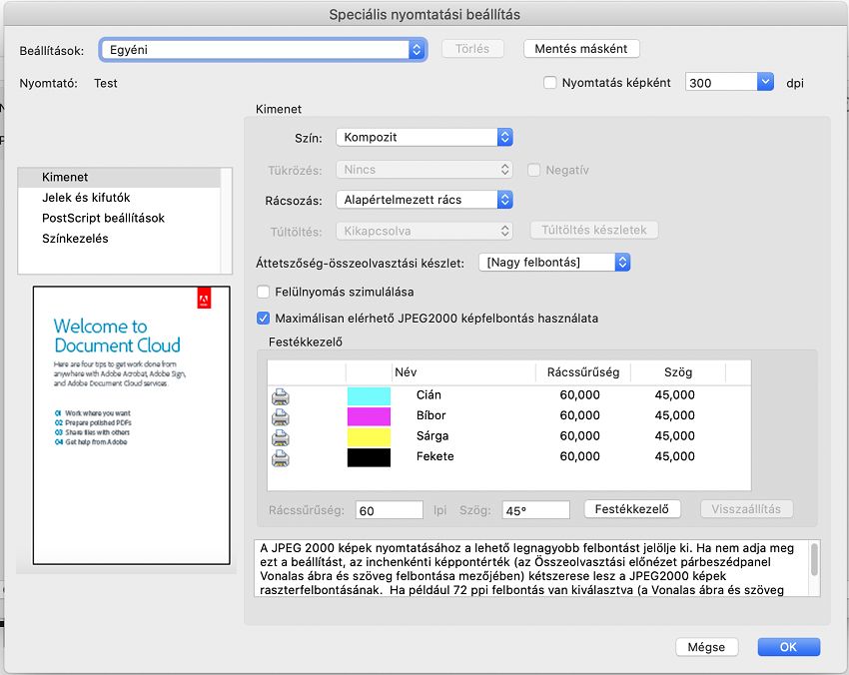The width and height of the screenshot is (849, 675).
Task: Open the Beállítások dropdown showing Egyéni
Action: coord(417,48)
